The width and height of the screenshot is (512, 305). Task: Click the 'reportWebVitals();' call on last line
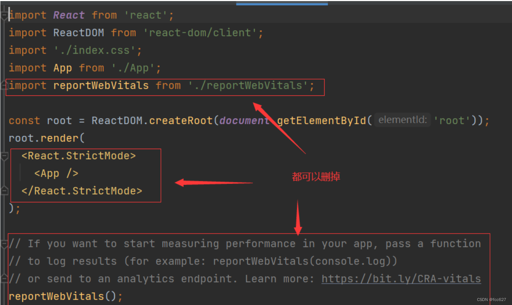point(65,297)
